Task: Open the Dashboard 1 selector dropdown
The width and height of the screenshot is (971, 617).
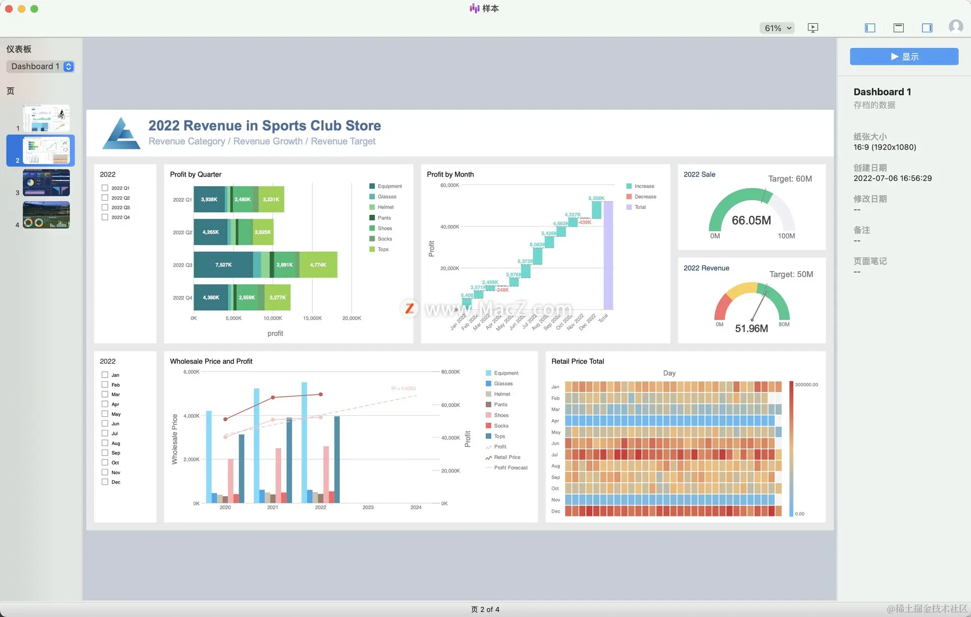Action: [40, 66]
